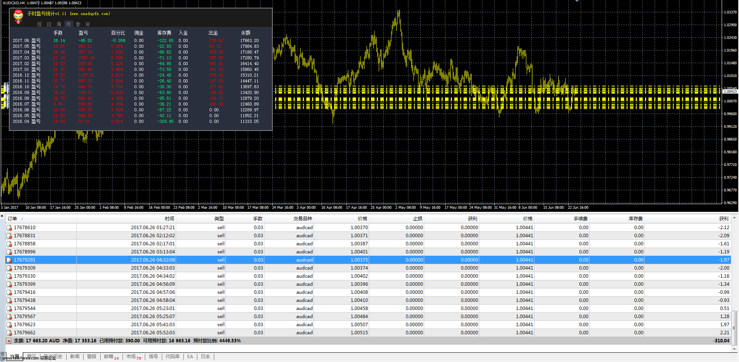Screen dimensions: 739x362
Task: Click the order icon for ticket 17679438
Action: [9, 300]
